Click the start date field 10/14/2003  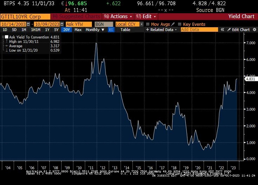15,24
